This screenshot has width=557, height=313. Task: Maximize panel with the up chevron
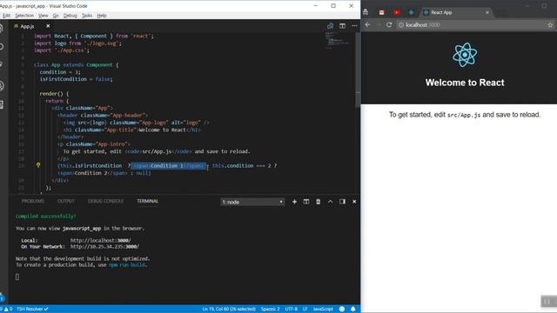pyautogui.click(x=330, y=202)
